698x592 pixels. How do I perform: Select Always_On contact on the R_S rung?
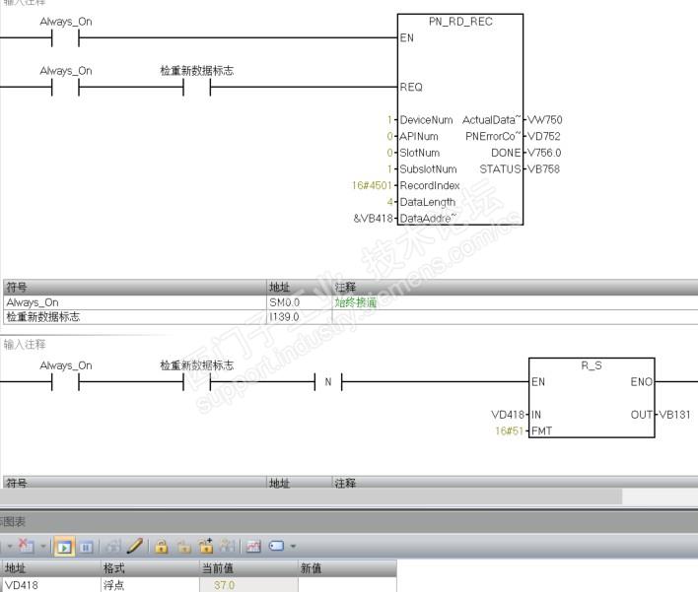[x=65, y=381]
